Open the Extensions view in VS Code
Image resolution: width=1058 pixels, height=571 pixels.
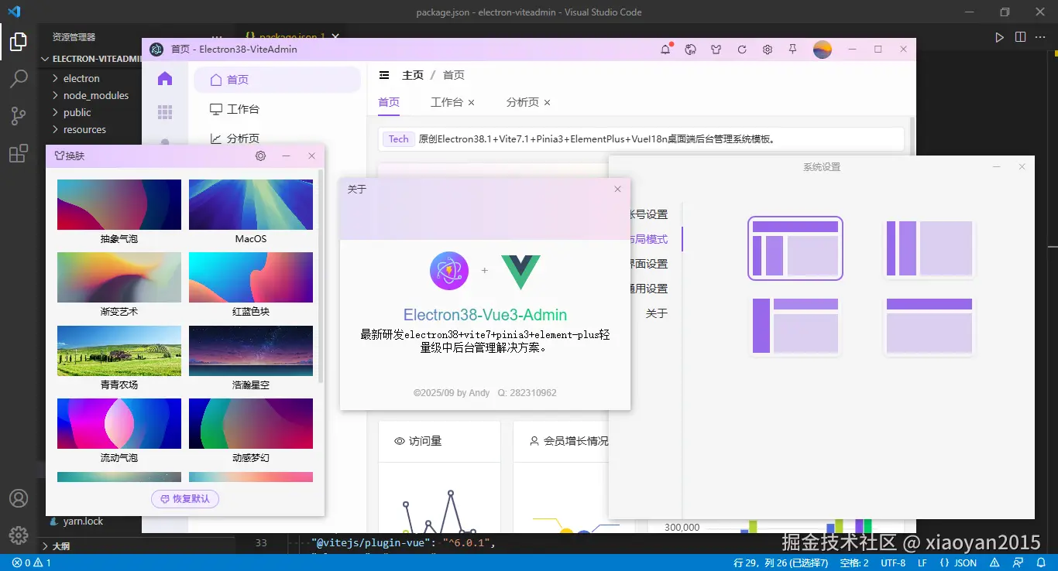[19, 153]
